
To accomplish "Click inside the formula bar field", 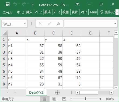I will click(89, 24).
